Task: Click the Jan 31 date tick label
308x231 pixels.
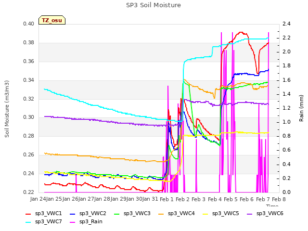Action: coord(150,199)
